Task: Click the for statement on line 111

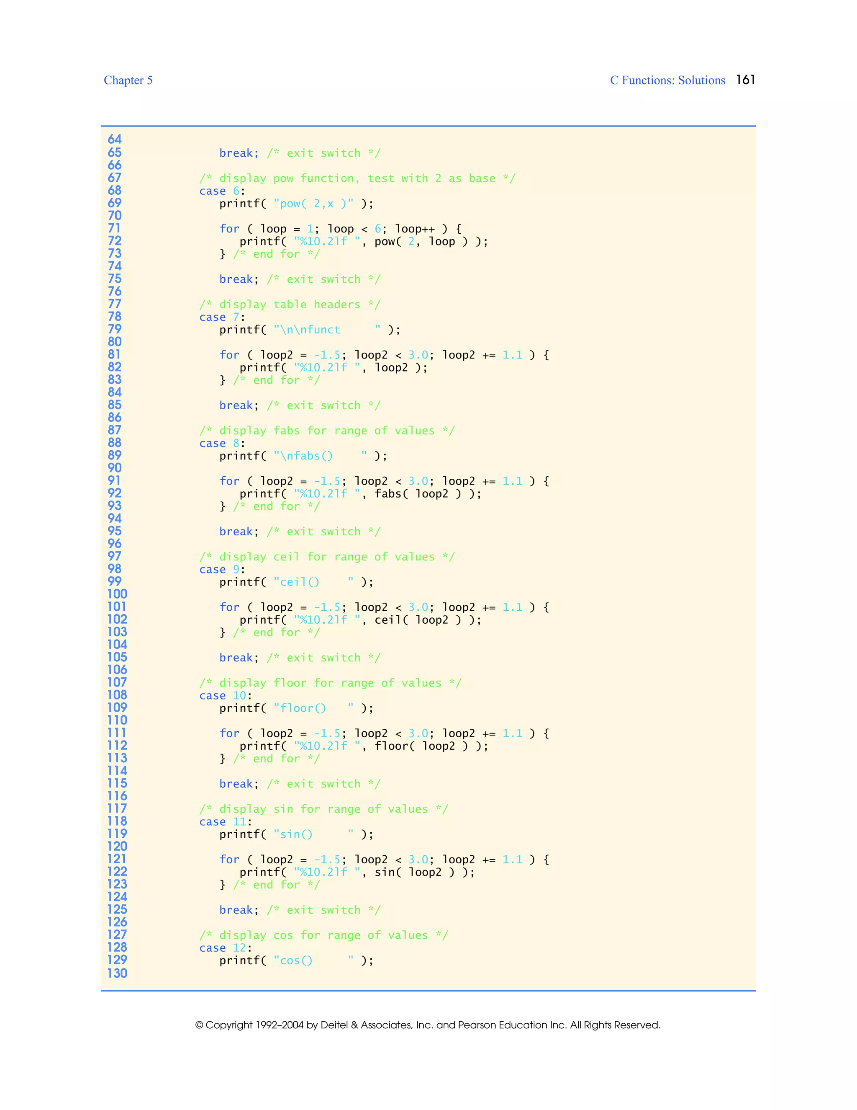Action: [x=384, y=733]
